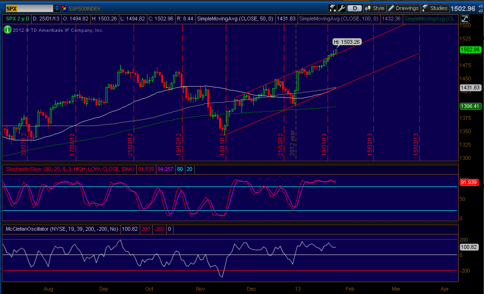484x294 pixels.
Task: Click the large 1502.96 last price in toolbar
Action: 464,9
